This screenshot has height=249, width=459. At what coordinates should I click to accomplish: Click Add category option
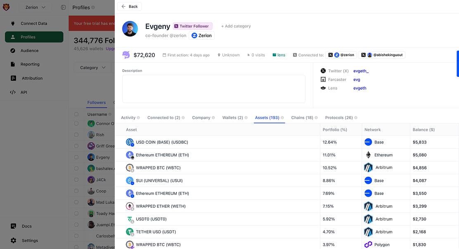(236, 26)
